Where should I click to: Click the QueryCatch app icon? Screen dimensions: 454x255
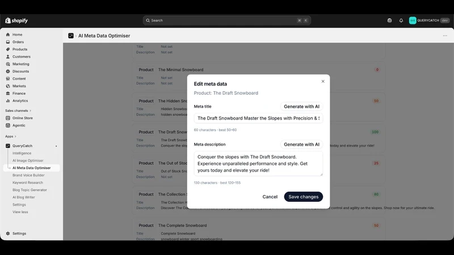(x=8, y=146)
